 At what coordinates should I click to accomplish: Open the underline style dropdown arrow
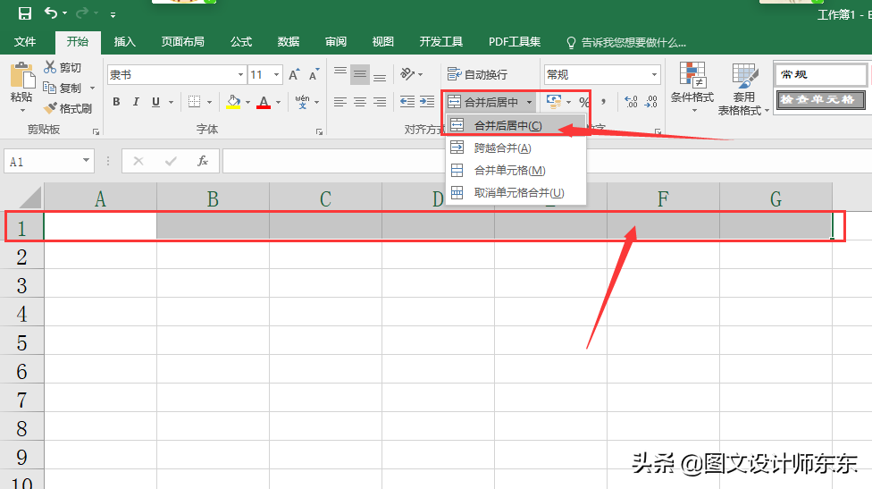coord(171,103)
